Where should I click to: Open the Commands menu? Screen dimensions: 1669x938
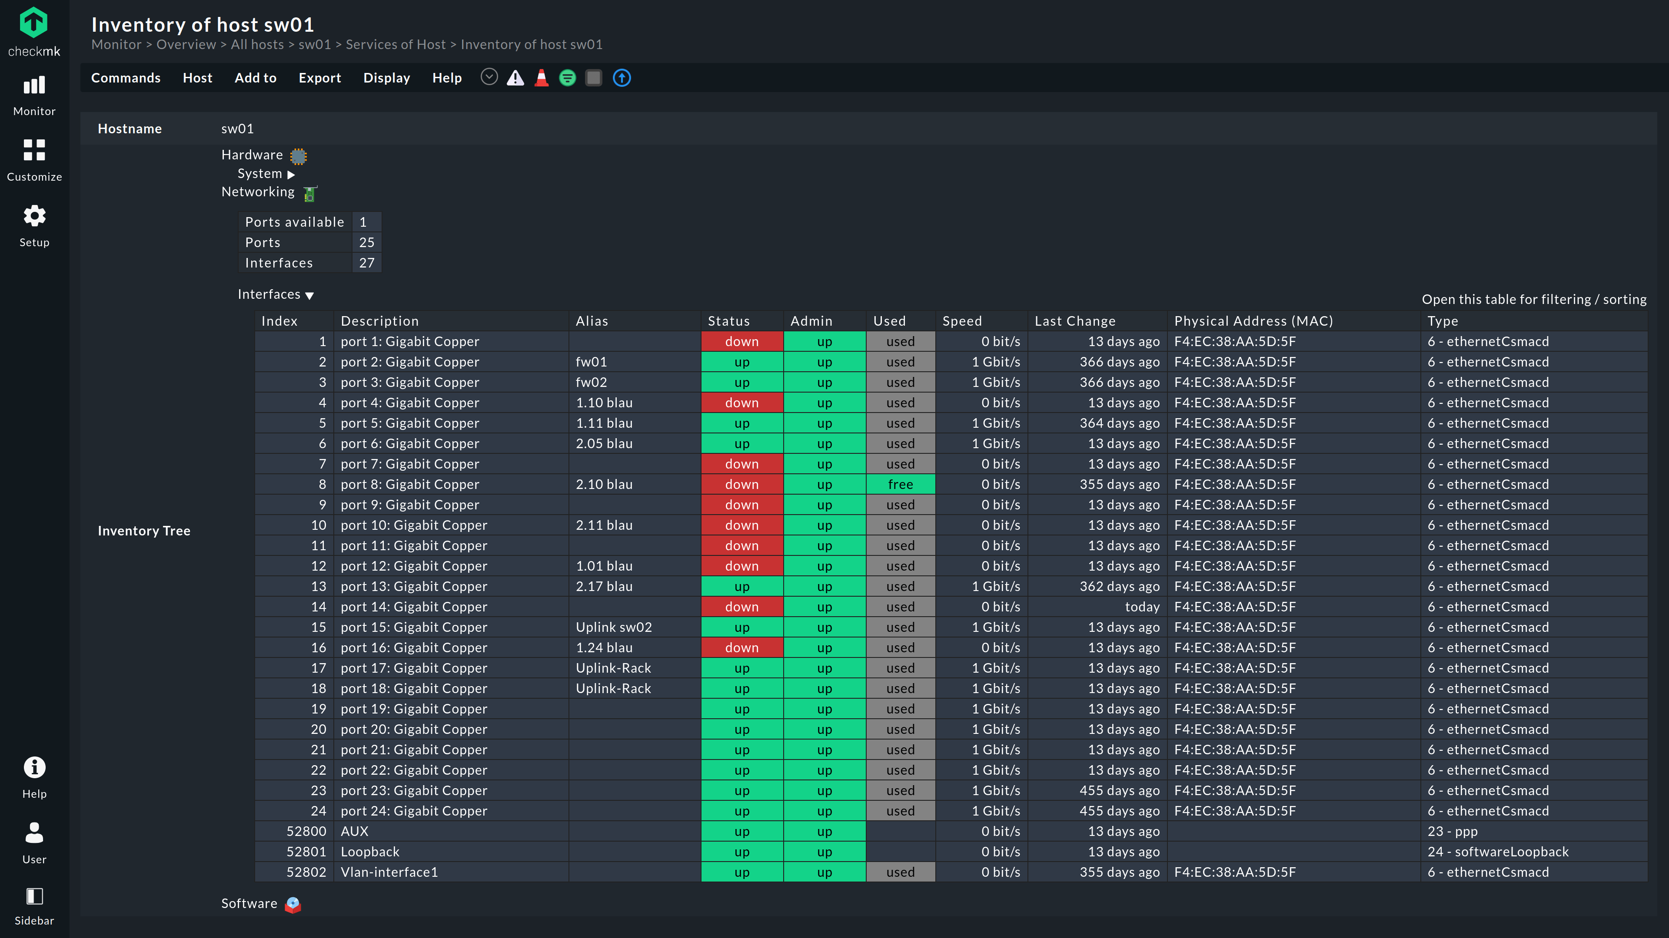126,78
